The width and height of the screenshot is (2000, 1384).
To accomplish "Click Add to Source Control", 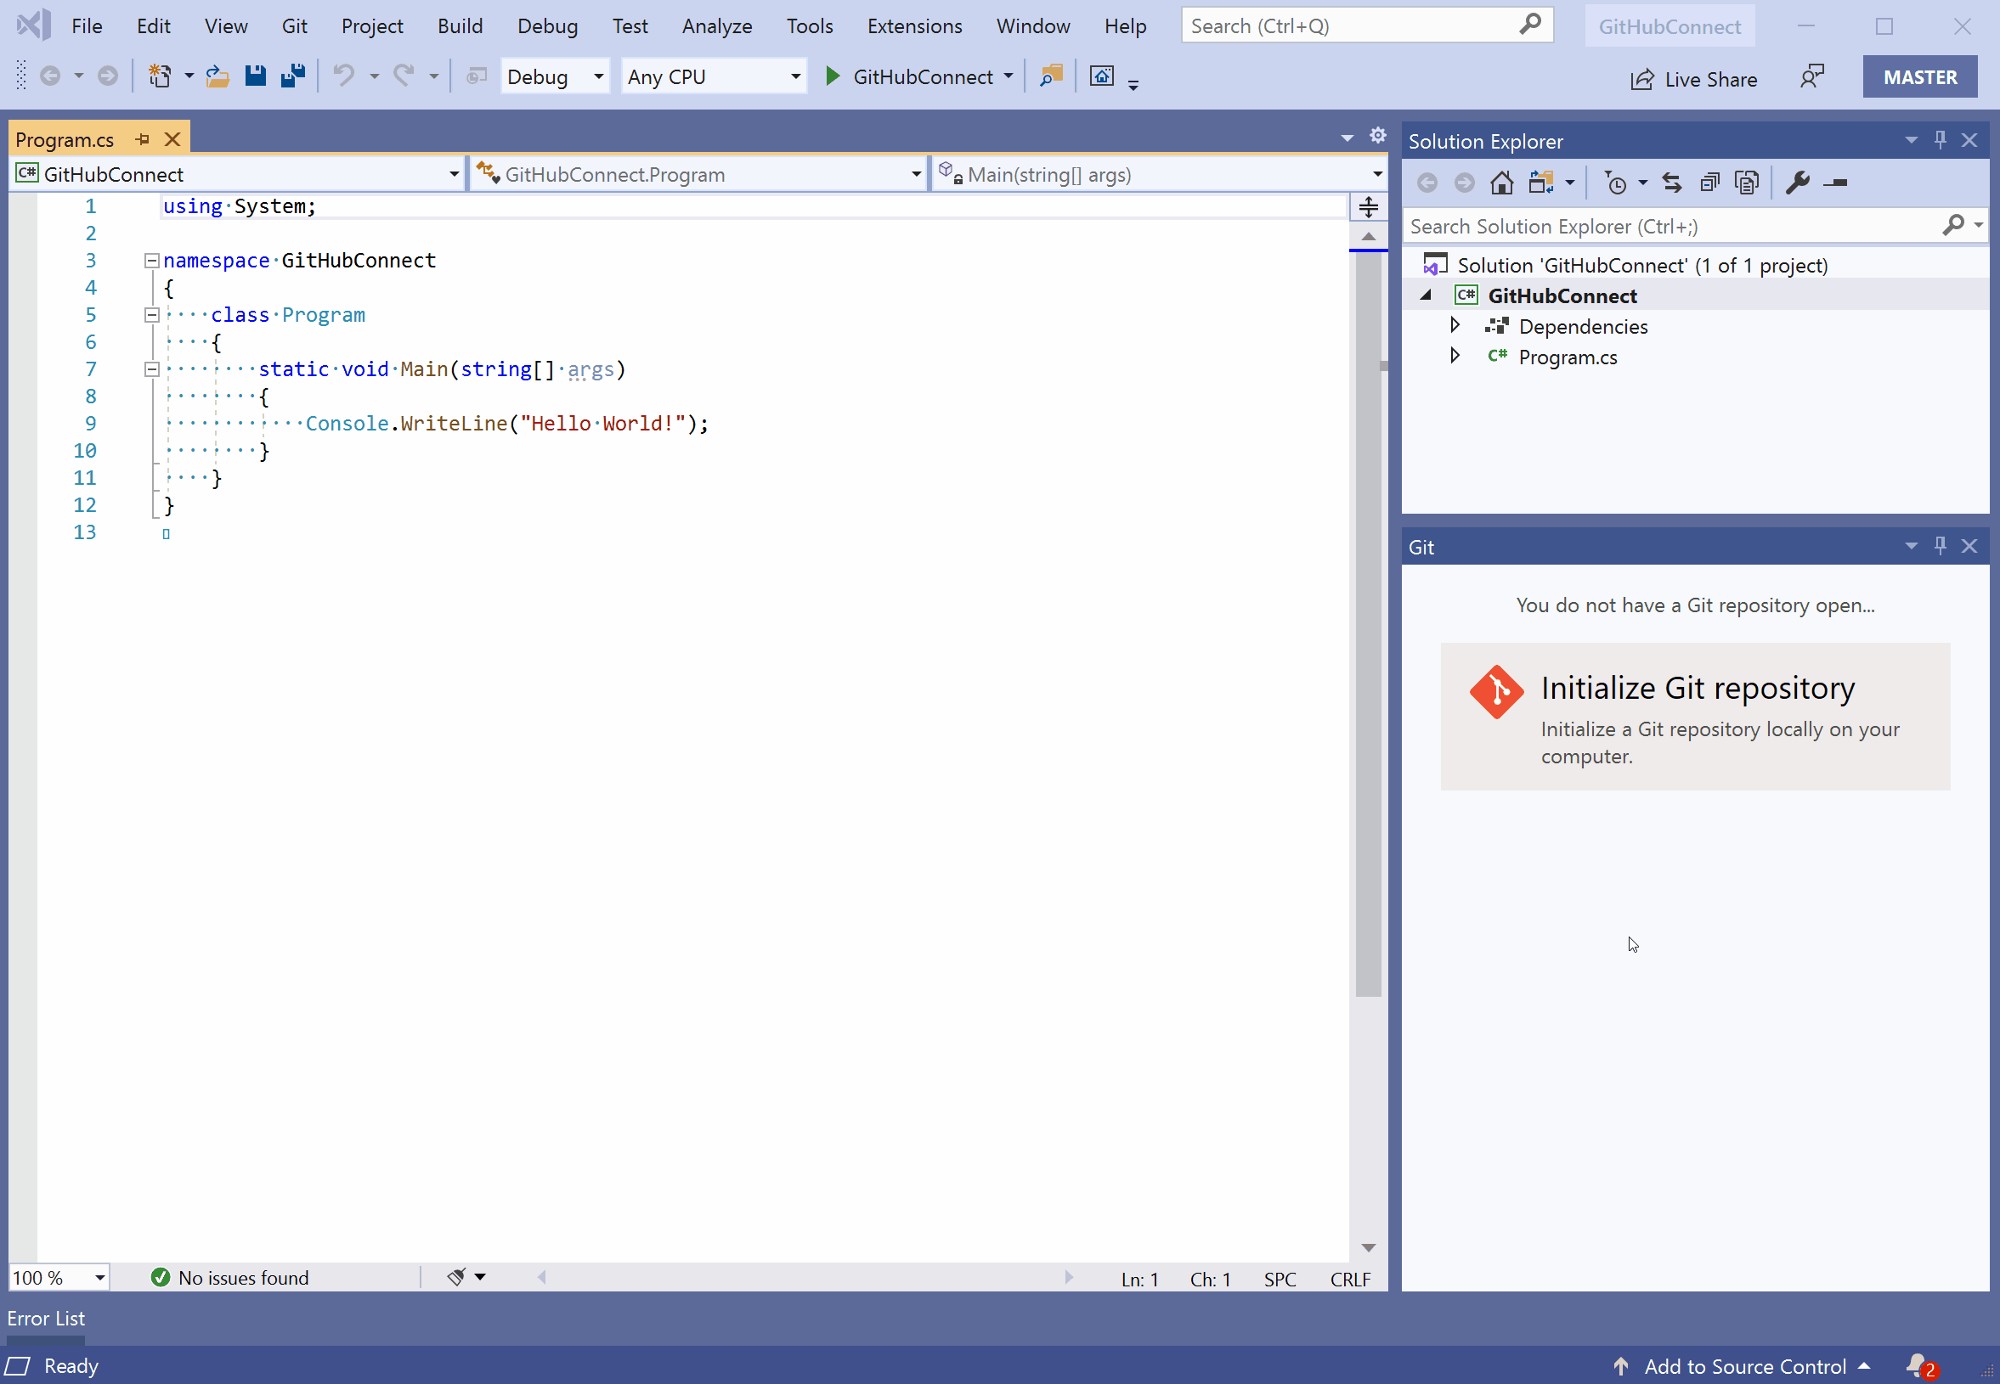I will pos(1744,1367).
